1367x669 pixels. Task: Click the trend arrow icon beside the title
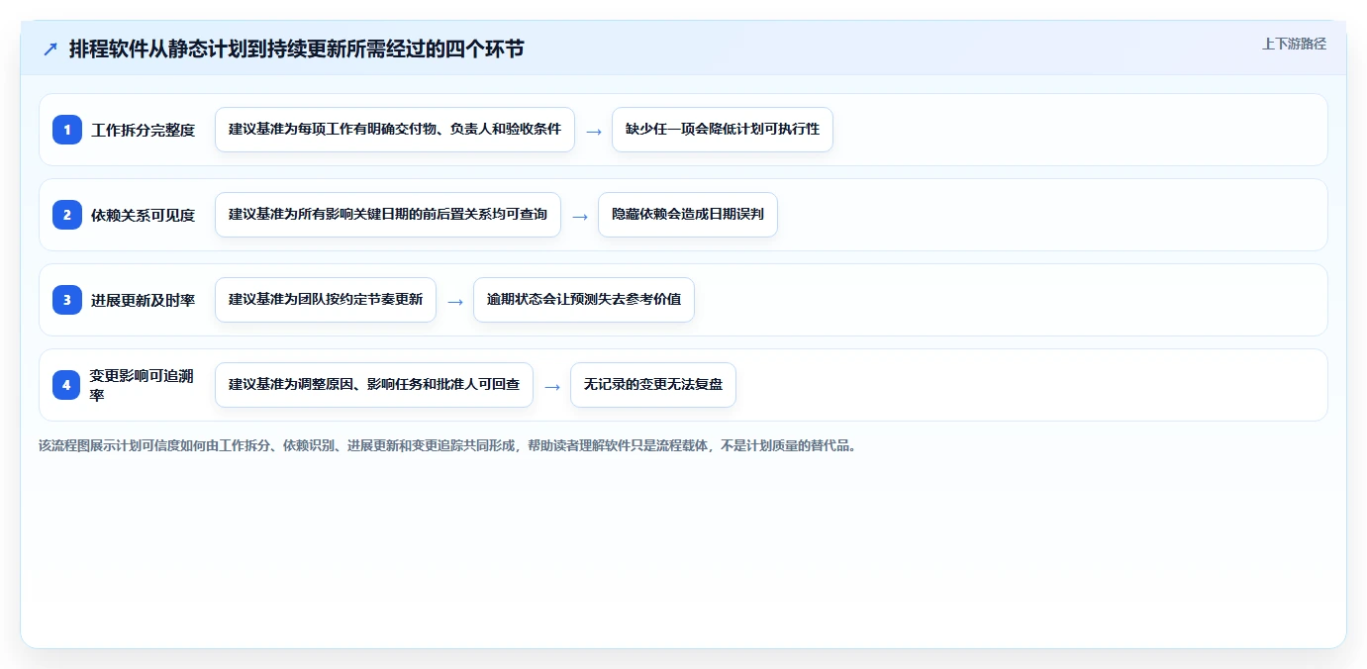(50, 49)
